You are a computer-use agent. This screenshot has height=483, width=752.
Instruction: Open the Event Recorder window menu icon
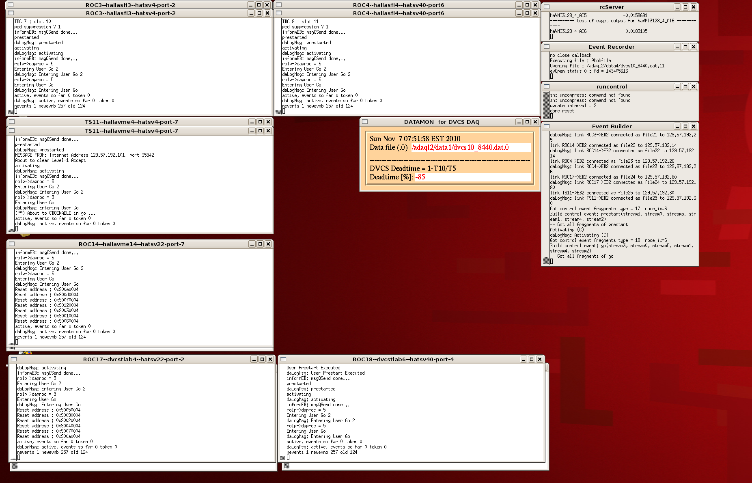point(547,47)
